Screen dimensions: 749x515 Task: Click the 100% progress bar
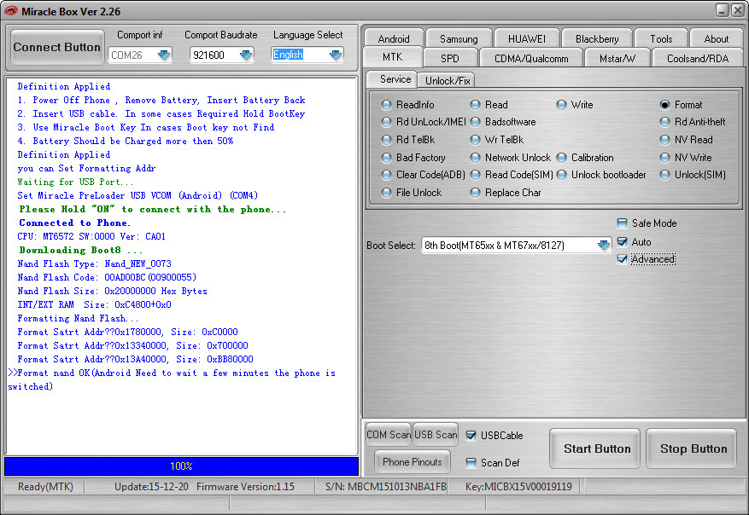tap(182, 466)
